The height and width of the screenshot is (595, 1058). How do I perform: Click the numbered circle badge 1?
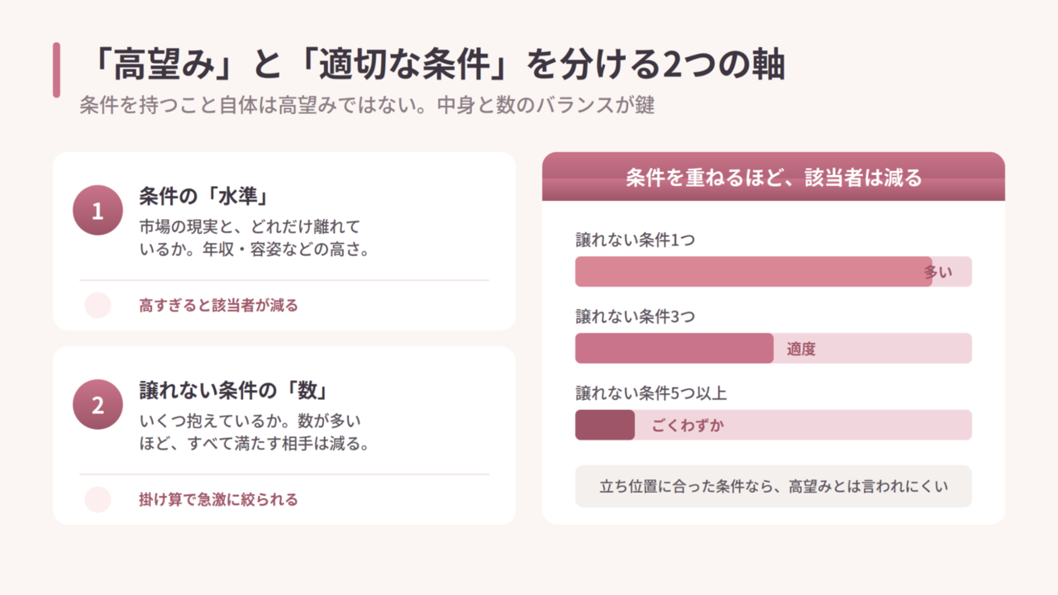[98, 210]
